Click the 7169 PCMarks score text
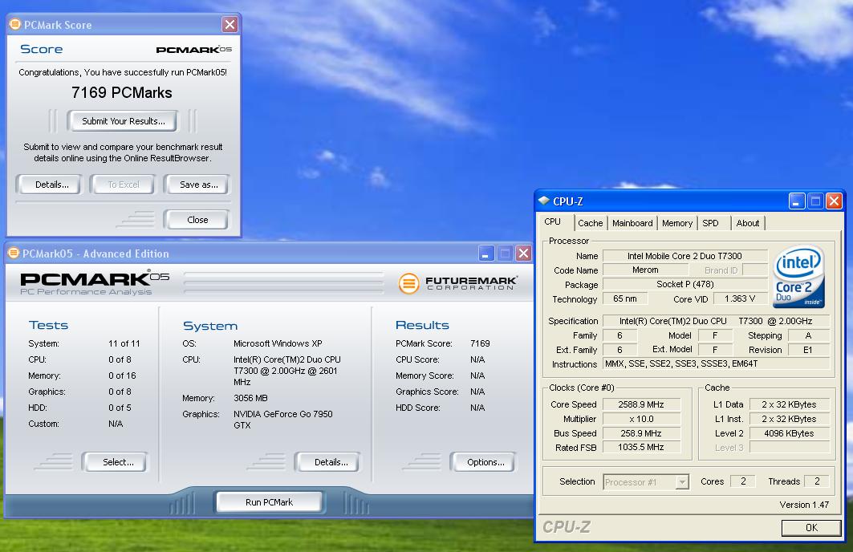The image size is (853, 552). [122, 92]
